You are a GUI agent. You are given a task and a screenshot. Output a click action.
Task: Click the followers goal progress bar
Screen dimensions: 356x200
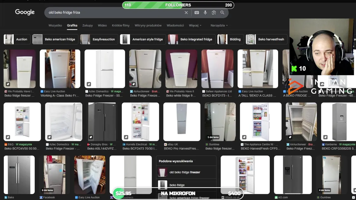[x=178, y=5]
